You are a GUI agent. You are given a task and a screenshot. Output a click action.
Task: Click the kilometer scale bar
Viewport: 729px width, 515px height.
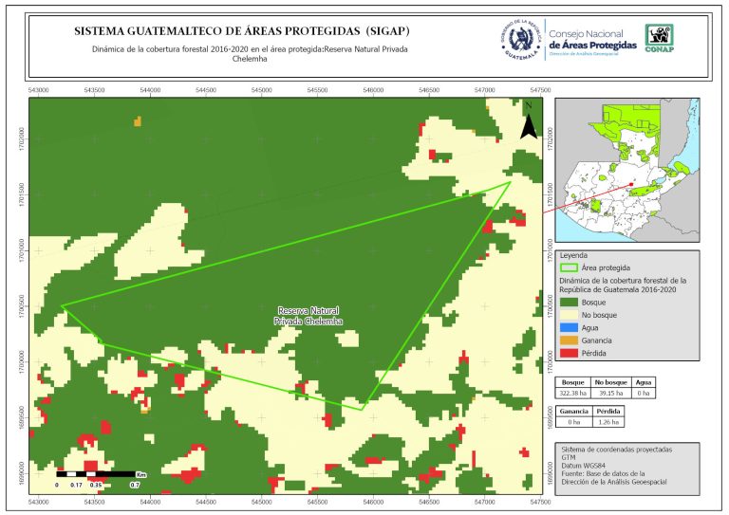click(x=95, y=472)
